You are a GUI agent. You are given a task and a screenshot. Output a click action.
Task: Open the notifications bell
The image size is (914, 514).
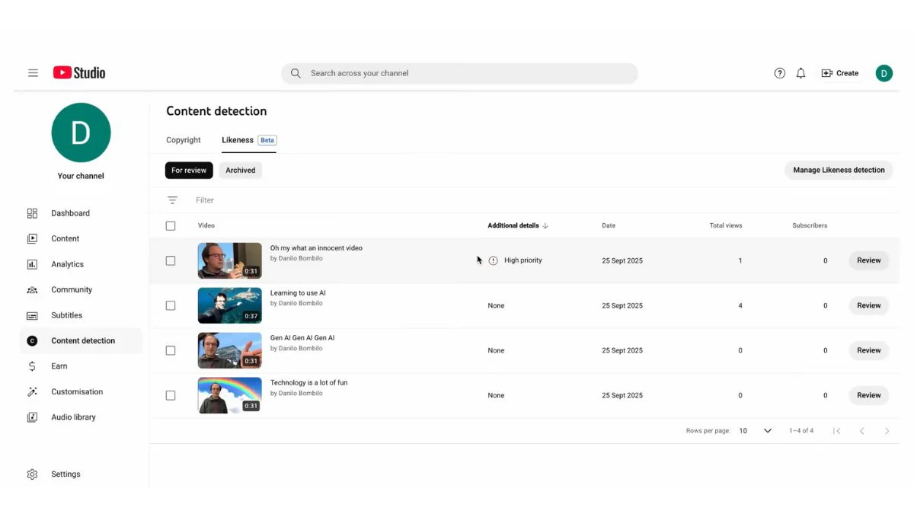tap(801, 73)
